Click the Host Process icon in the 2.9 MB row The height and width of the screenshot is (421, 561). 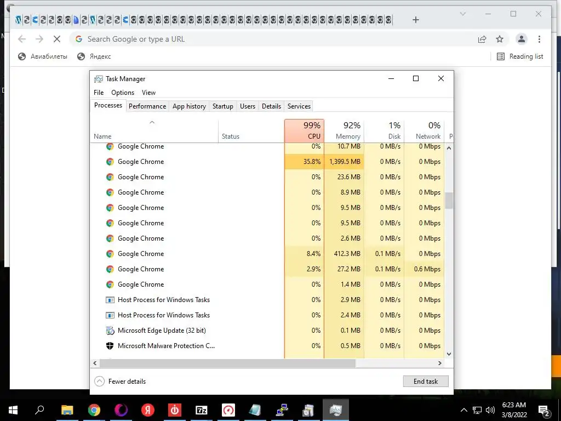(110, 300)
